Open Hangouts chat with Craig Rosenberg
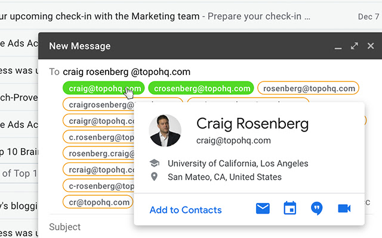The width and height of the screenshot is (382, 238). click(317, 209)
